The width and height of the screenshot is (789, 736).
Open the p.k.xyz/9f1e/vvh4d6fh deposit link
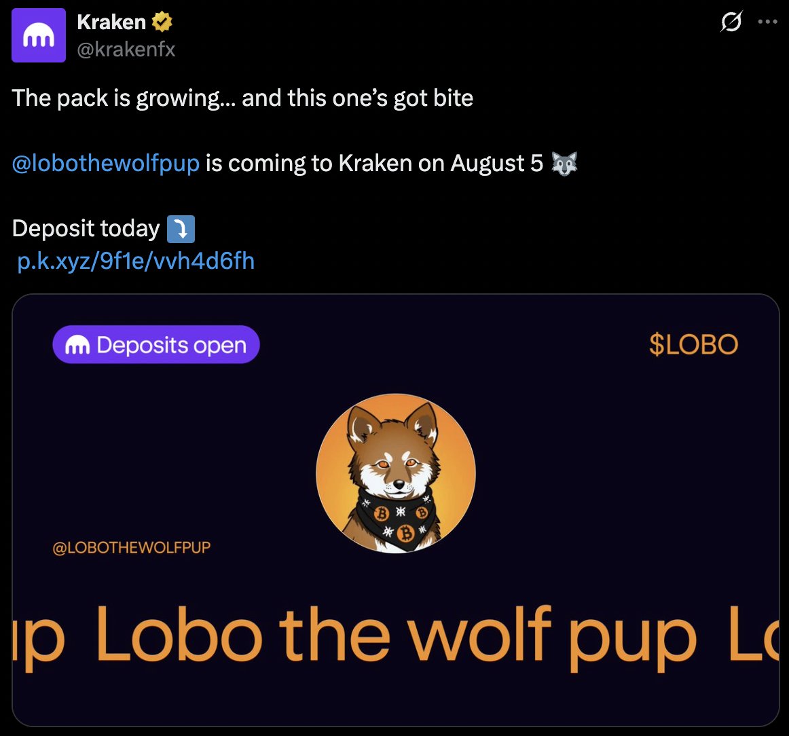pos(136,261)
